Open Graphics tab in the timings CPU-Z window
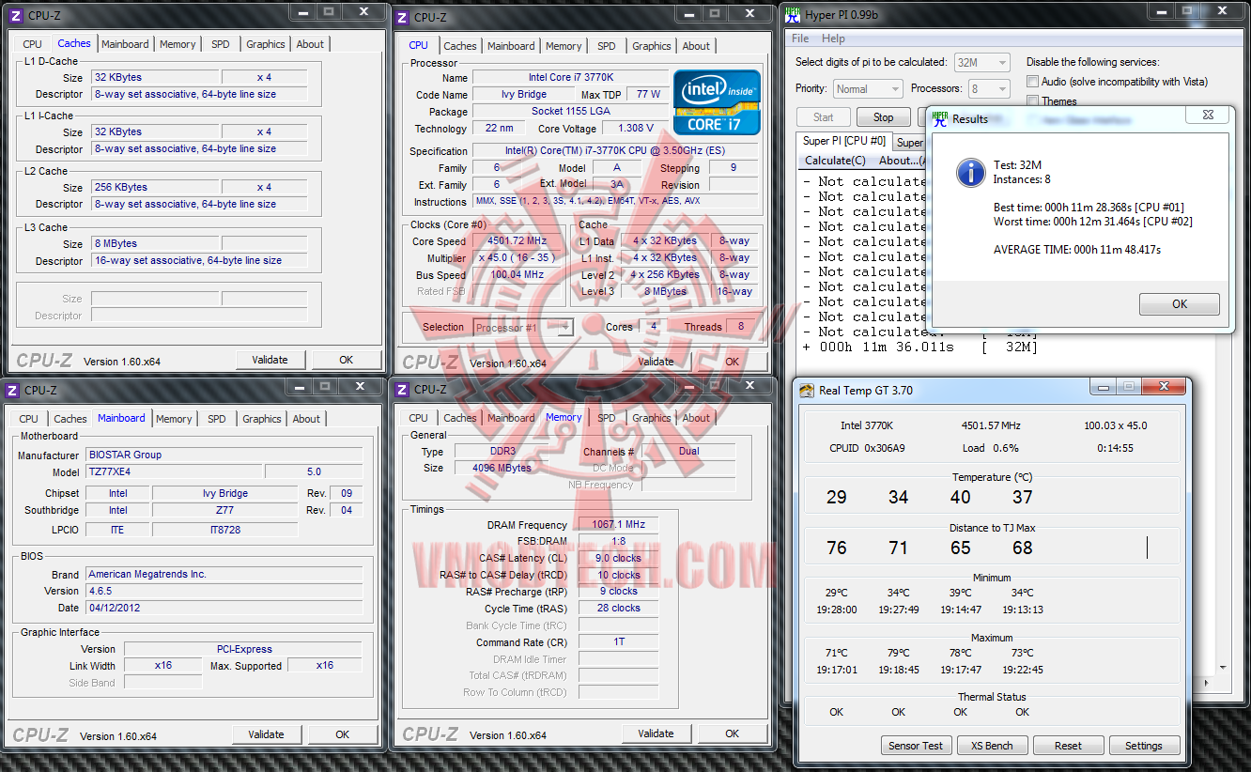The width and height of the screenshot is (1251, 772). click(x=652, y=418)
